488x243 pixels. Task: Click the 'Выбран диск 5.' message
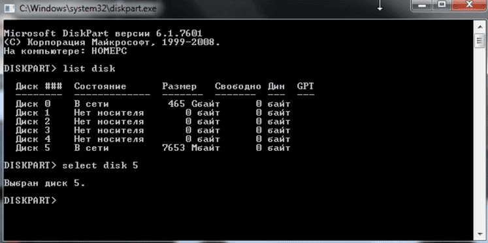[x=44, y=184]
